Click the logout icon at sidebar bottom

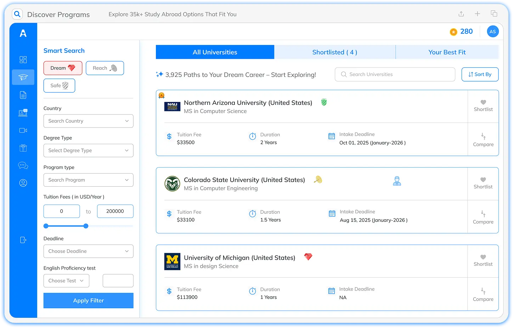tap(23, 240)
